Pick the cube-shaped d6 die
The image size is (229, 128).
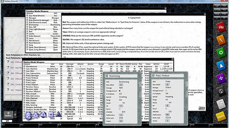51,115
